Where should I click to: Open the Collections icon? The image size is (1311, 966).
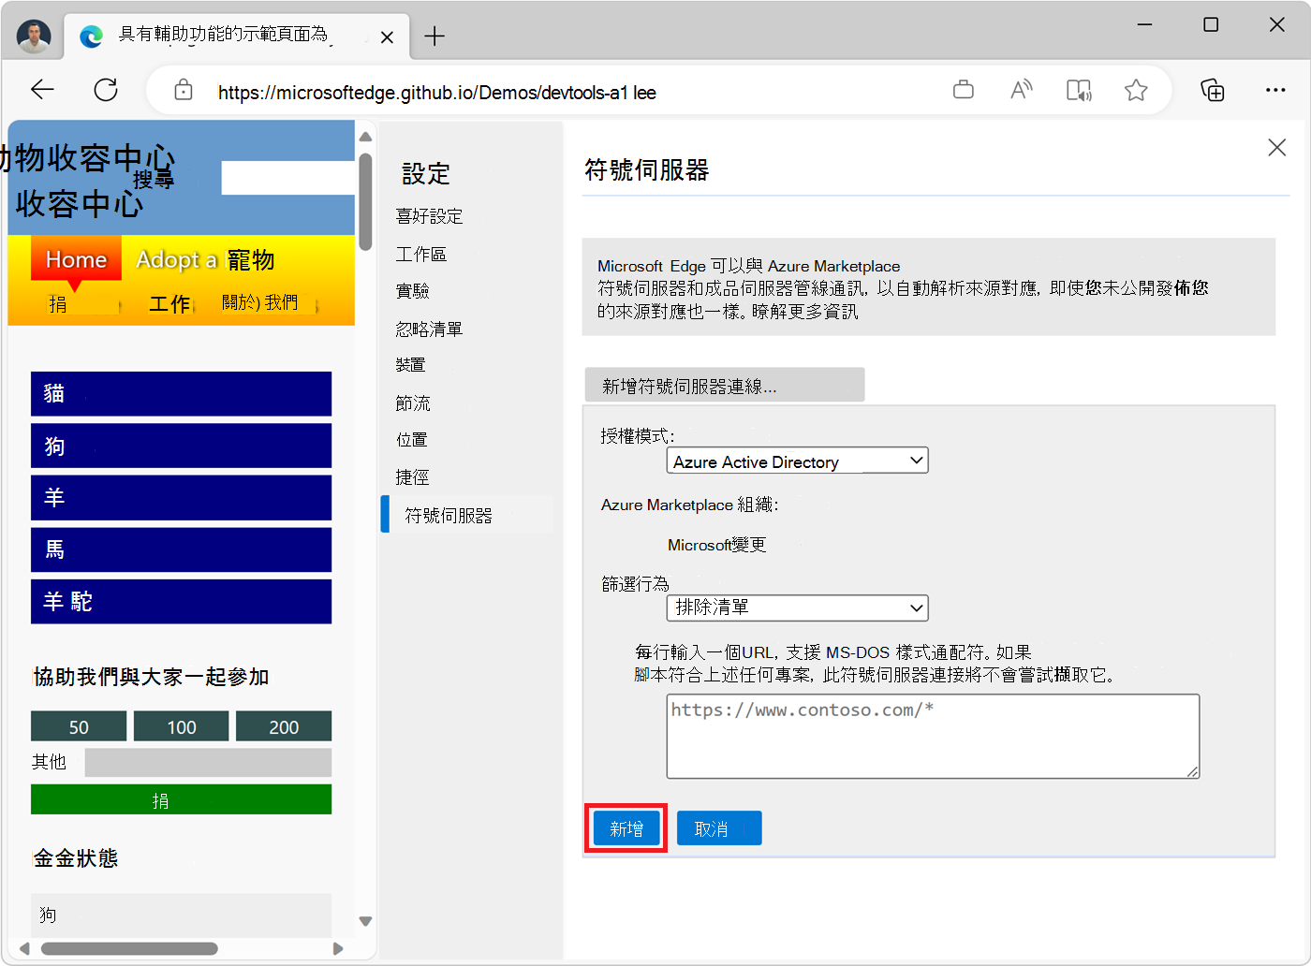[x=1213, y=89]
